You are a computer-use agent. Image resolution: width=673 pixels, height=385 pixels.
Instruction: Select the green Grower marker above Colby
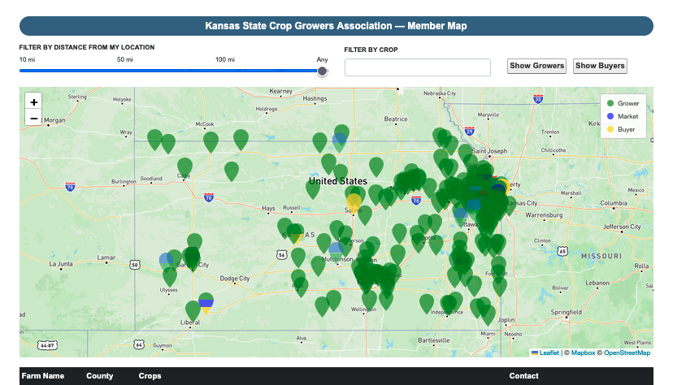[x=185, y=168]
